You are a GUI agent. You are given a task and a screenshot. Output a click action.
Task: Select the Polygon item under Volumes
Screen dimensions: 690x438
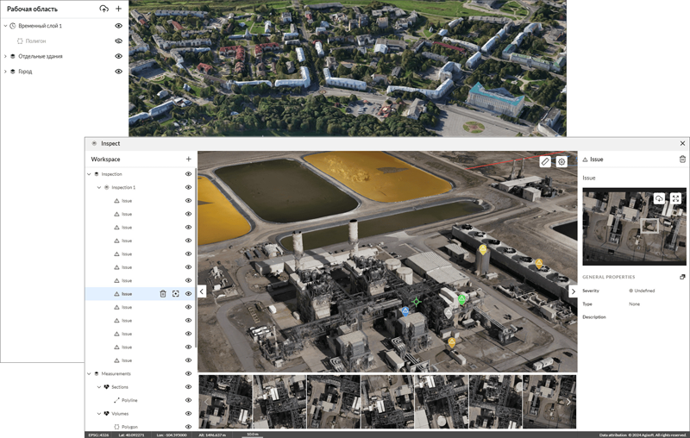tap(129, 427)
